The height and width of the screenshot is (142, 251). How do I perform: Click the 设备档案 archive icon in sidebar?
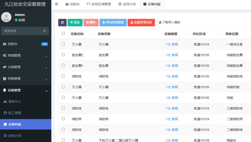[x=5, y=124]
